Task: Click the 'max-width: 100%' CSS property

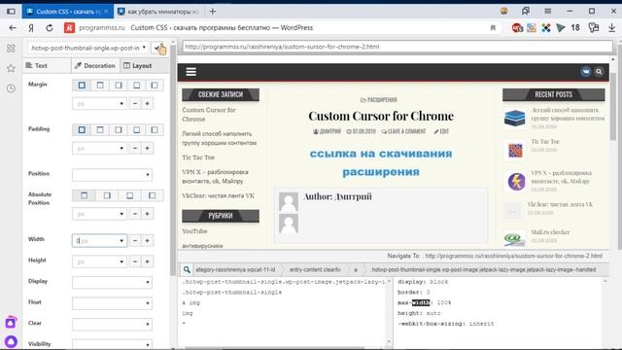Action: (x=424, y=302)
